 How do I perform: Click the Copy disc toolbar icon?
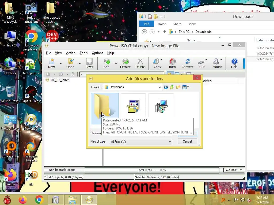pyautogui.click(x=157, y=63)
